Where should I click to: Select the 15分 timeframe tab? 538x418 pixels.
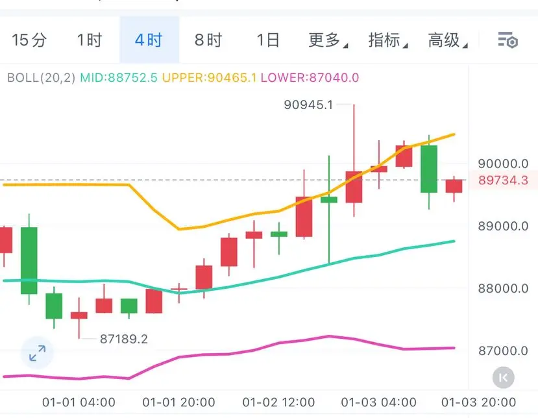click(x=29, y=40)
